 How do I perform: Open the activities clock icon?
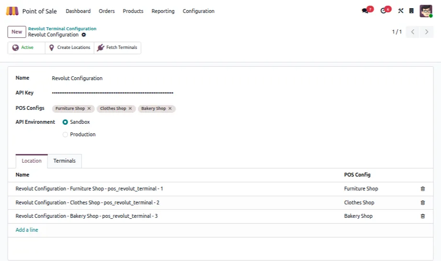383,11
